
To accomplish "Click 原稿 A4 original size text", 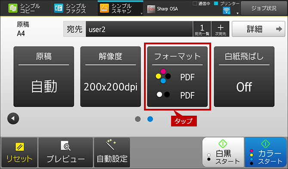I will 23,29.
